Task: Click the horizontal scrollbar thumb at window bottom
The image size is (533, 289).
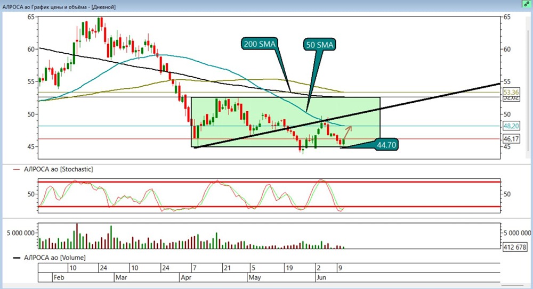Action: click(x=512, y=286)
